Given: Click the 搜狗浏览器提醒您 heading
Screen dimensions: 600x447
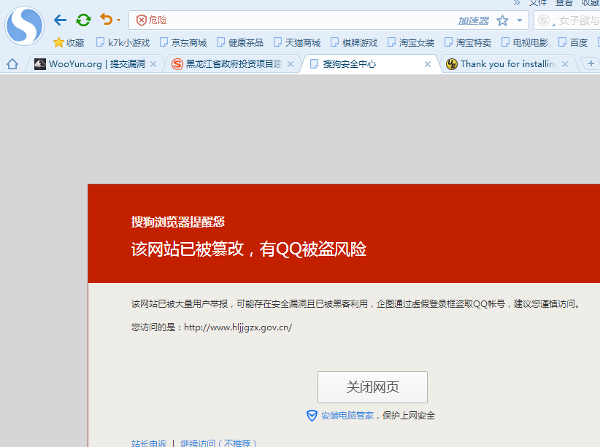Looking at the screenshot, I should click(178, 222).
